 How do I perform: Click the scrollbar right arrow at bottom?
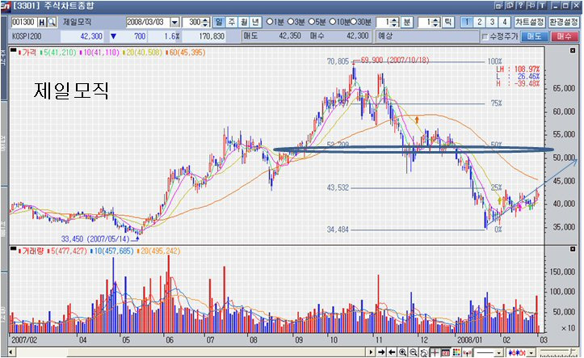pyautogui.click(x=371, y=352)
